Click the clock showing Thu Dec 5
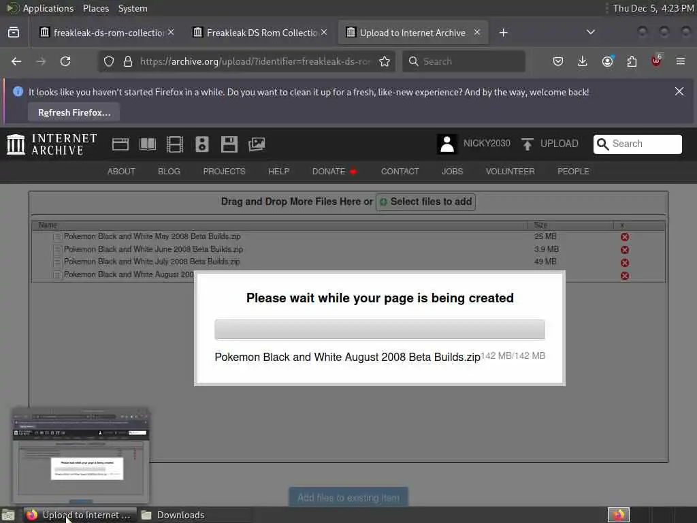Screen dimensions: 697x523 (x=653, y=8)
